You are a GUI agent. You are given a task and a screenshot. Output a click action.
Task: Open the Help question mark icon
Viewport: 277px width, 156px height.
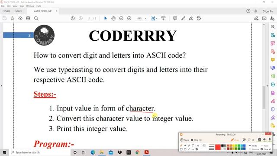click(248, 11)
